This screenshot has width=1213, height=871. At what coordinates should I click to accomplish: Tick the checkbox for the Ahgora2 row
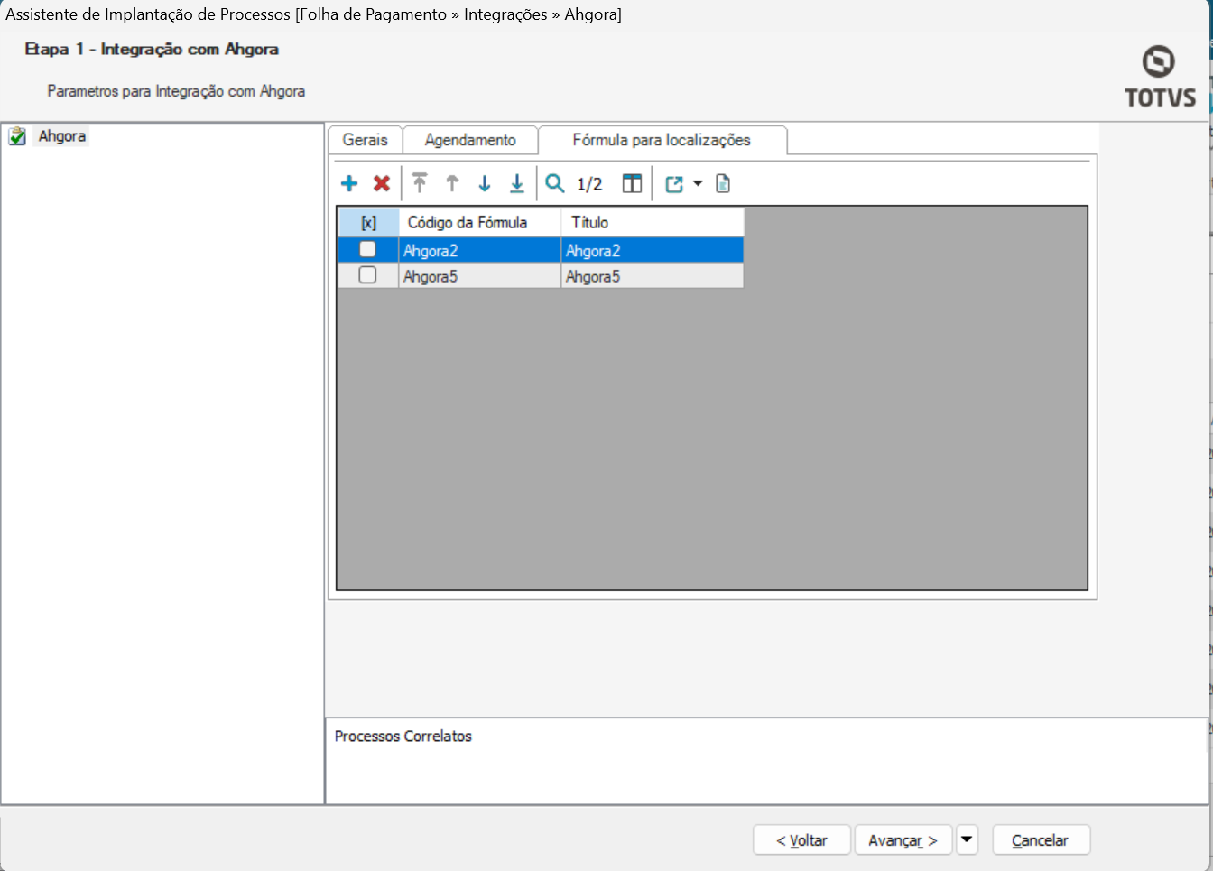pos(367,249)
